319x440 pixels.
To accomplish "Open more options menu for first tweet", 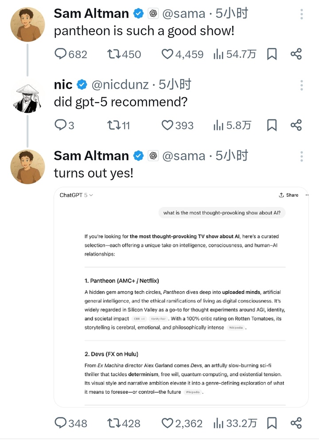I will 302,14.
